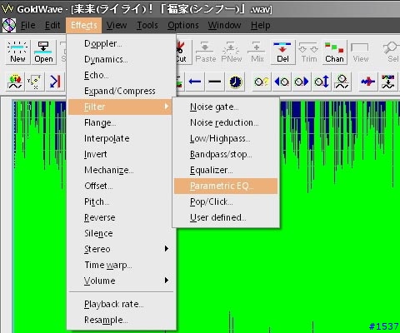Choose Low/Highpass filter
The height and width of the screenshot is (333, 400).
226,138
